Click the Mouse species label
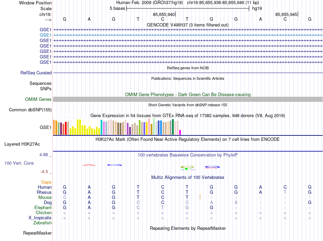The image size is (323, 241). click(45, 198)
